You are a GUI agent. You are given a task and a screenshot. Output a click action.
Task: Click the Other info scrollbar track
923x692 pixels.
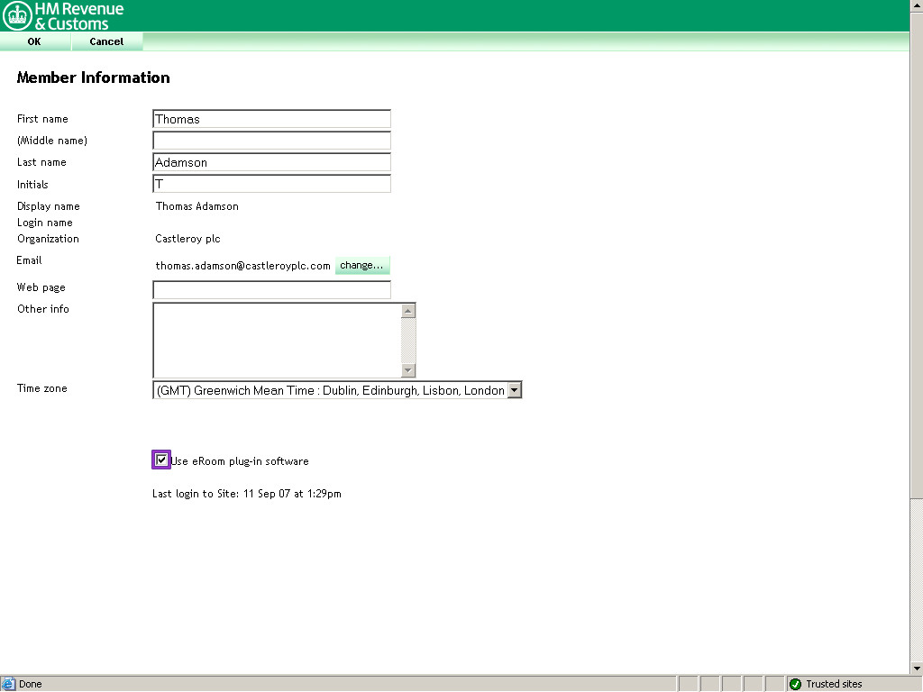click(408, 341)
